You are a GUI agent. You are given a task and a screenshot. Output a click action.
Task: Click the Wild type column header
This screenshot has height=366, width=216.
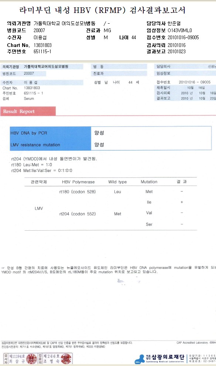[x=117, y=182]
